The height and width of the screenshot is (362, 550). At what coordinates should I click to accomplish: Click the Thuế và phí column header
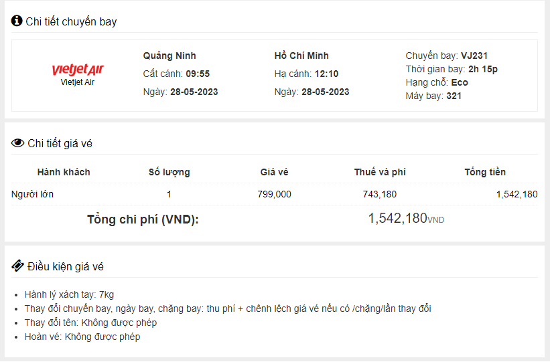(x=380, y=172)
